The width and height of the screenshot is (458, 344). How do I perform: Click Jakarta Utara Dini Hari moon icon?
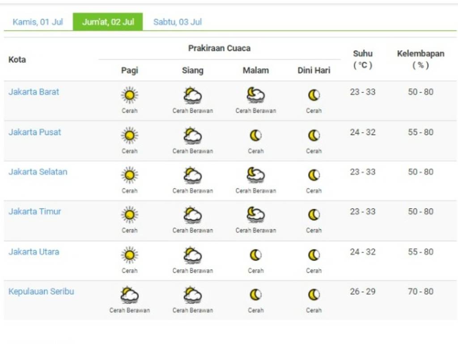(x=314, y=255)
